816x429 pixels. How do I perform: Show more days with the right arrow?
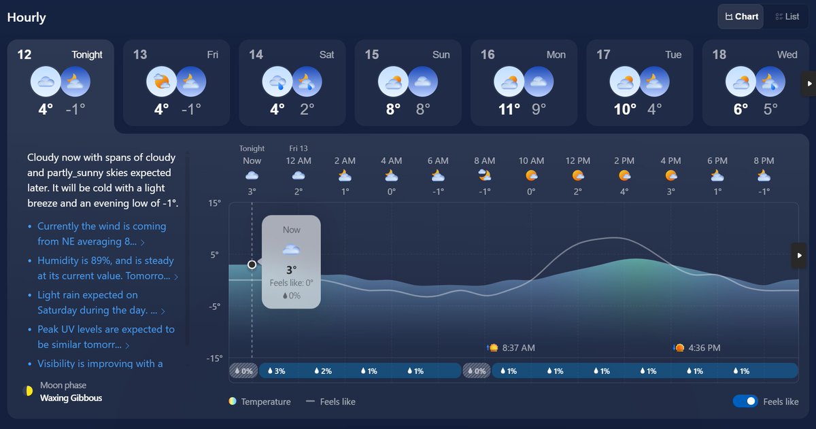coord(809,84)
